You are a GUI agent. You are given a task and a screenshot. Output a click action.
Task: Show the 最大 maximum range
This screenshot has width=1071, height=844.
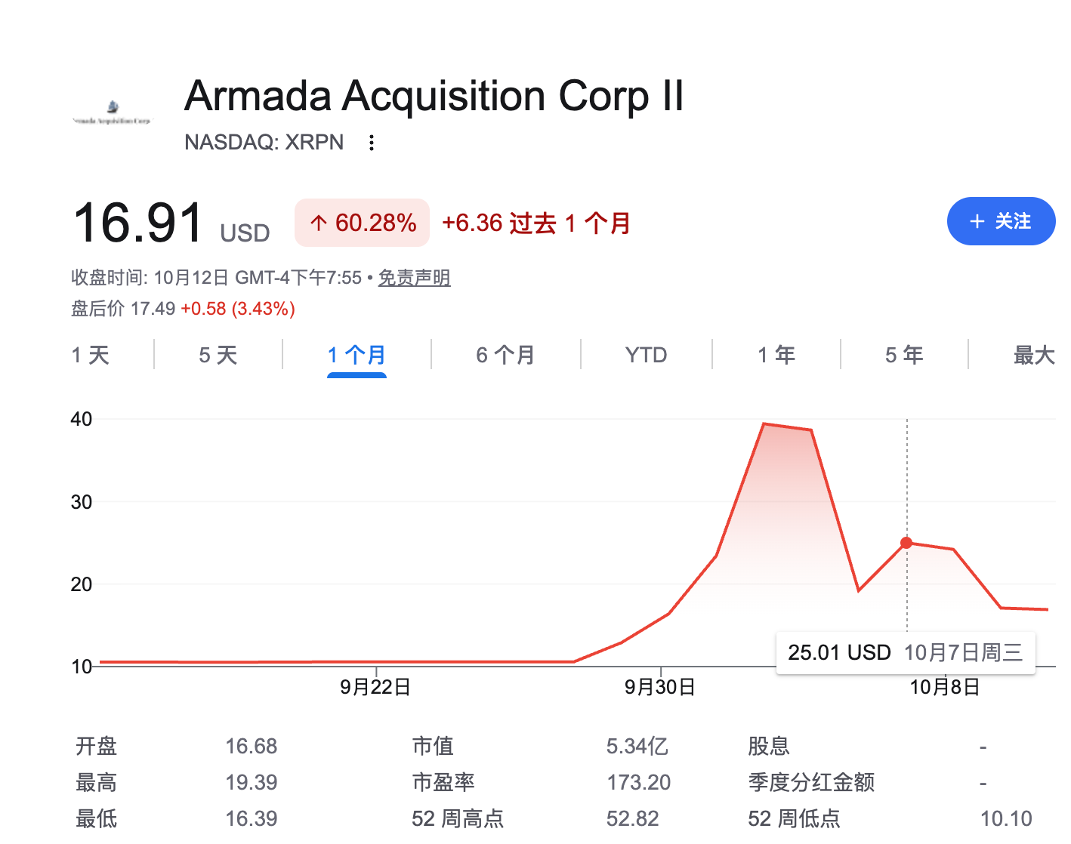(1034, 355)
